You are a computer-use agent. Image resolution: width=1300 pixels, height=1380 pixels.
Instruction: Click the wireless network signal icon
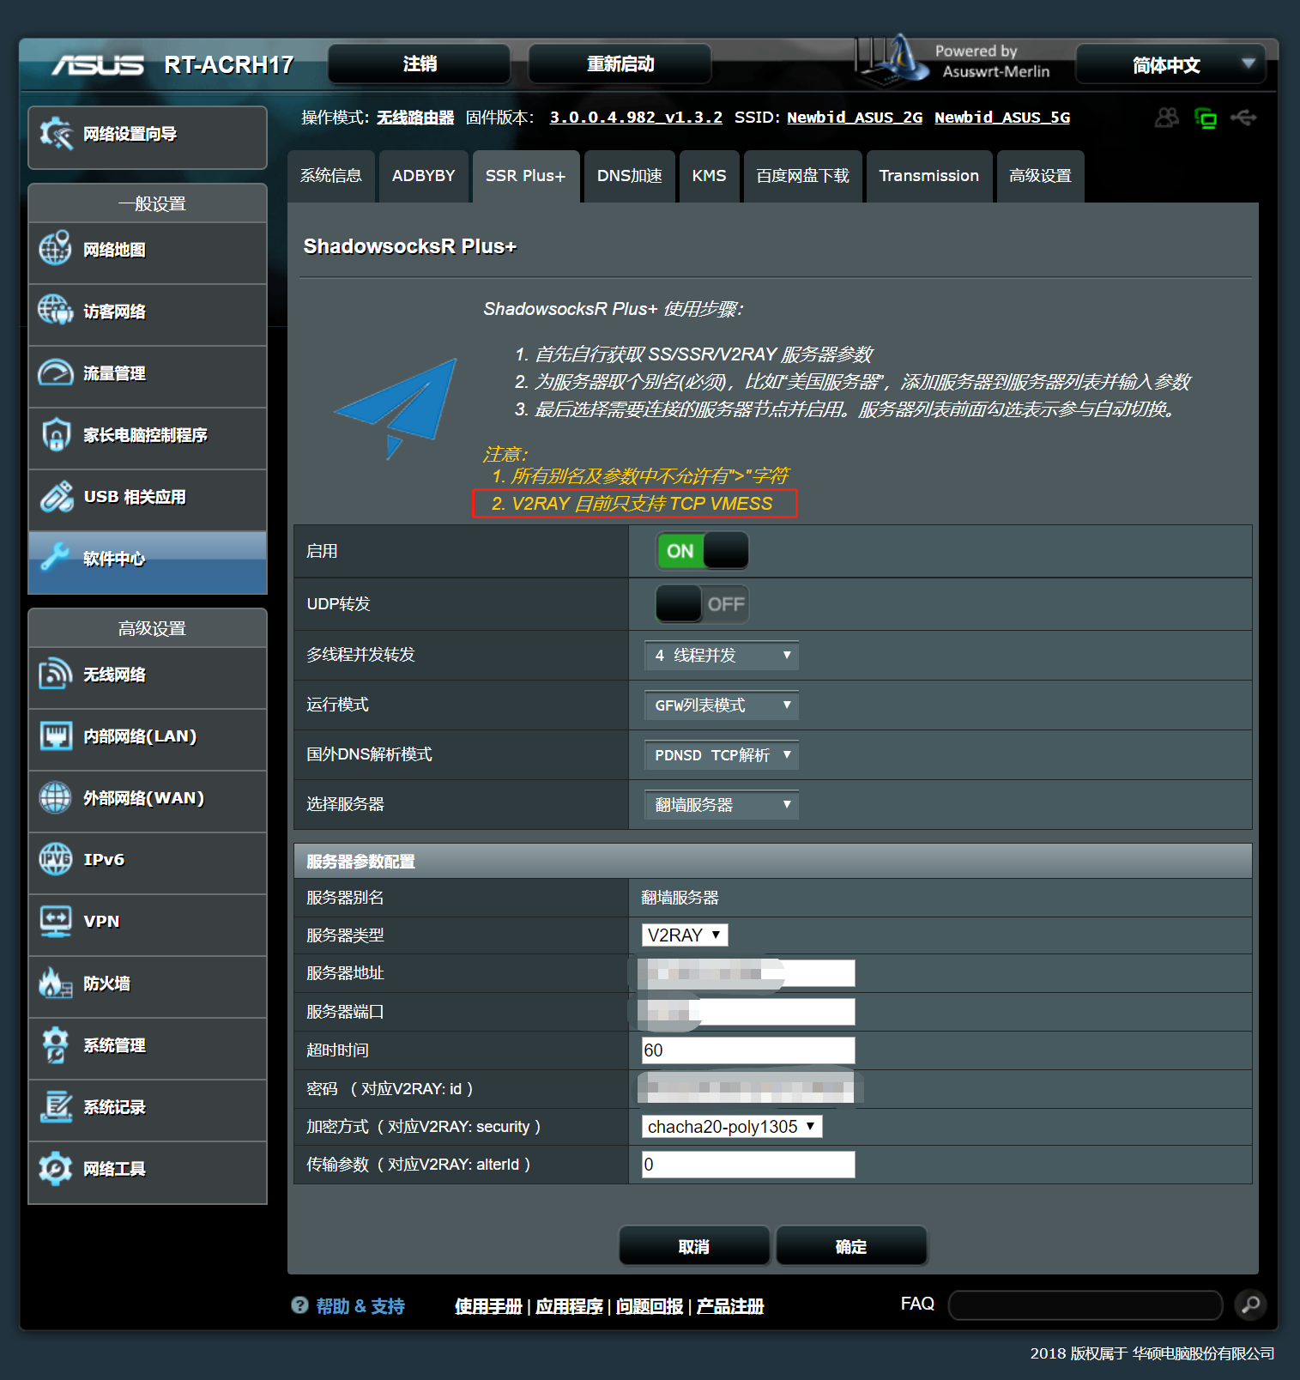click(x=56, y=674)
